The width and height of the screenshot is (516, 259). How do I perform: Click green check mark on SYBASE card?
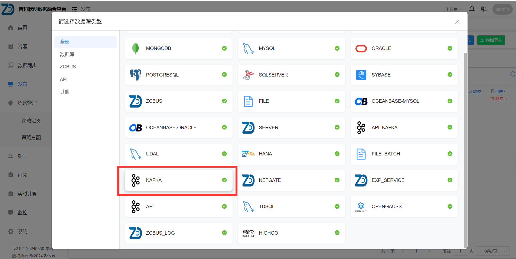point(450,75)
